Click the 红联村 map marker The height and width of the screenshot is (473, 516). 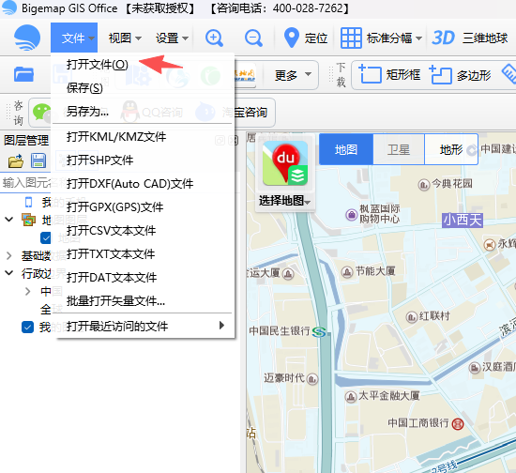pyautogui.click(x=412, y=317)
